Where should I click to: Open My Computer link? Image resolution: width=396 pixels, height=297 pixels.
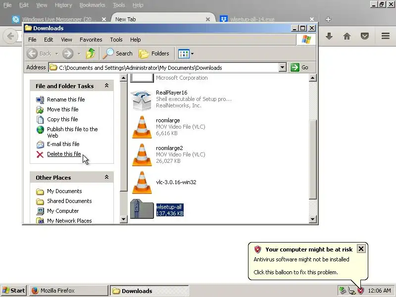(x=63, y=211)
